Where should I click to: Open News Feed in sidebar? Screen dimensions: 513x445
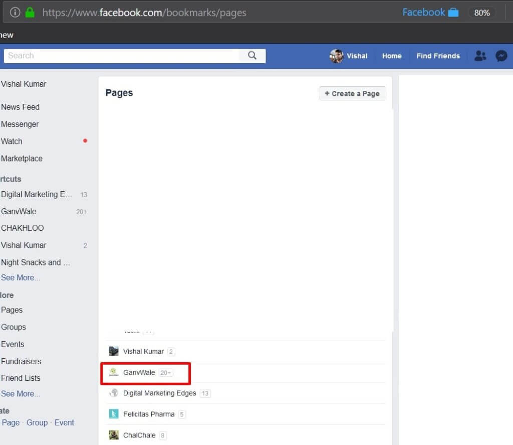click(20, 107)
